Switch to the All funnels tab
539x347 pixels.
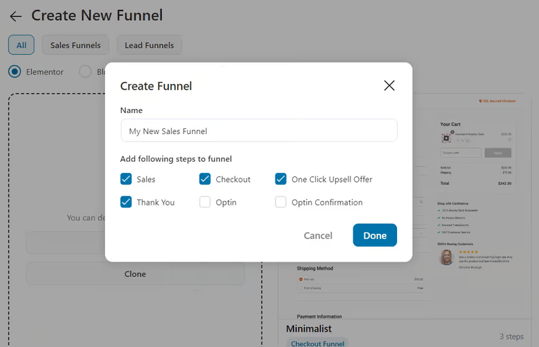[22, 45]
